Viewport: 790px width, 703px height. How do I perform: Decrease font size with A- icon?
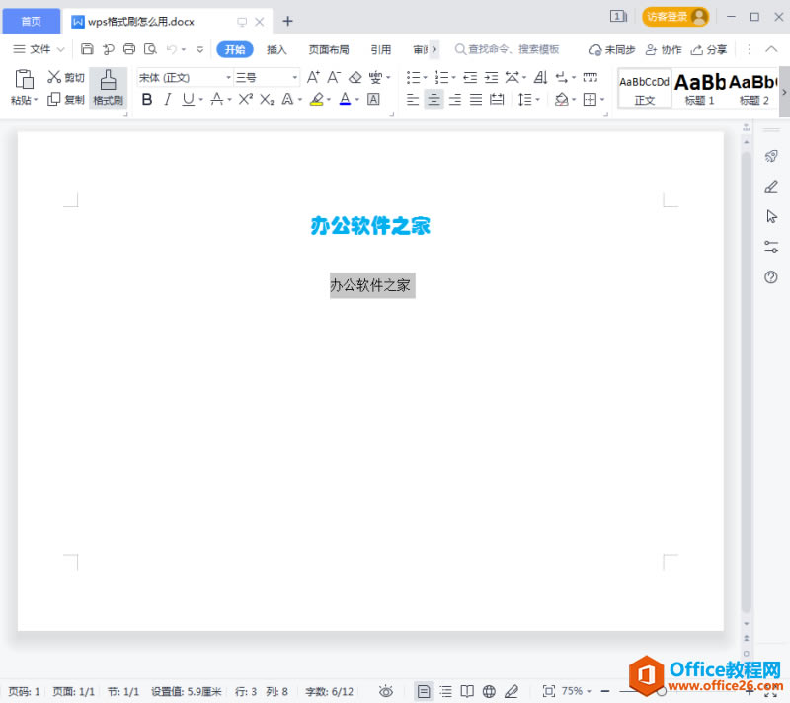[333, 77]
